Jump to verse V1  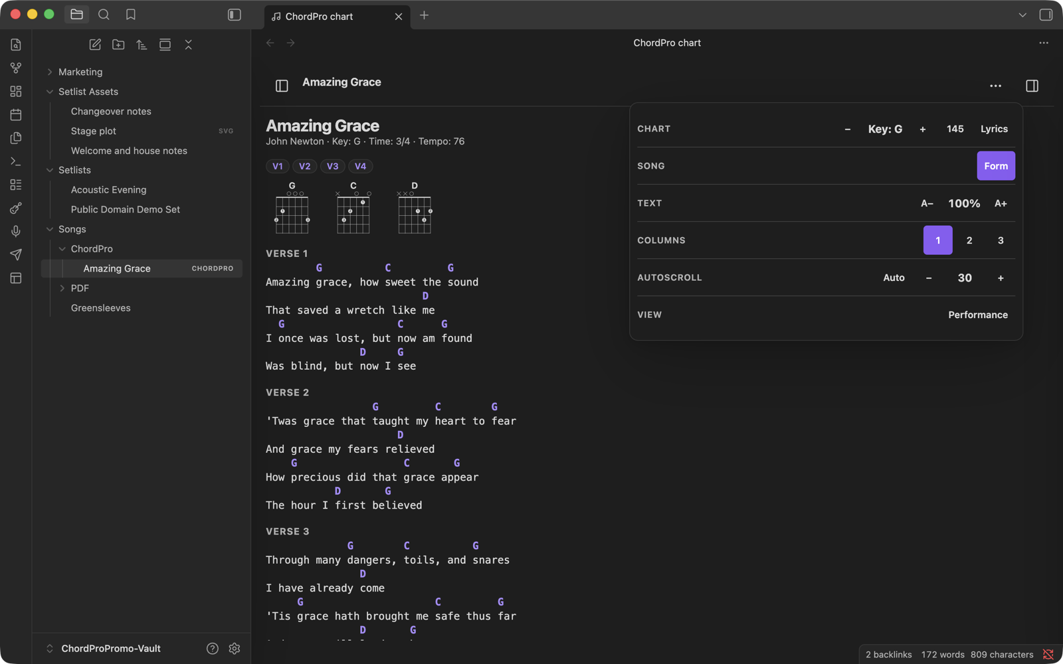pos(278,166)
